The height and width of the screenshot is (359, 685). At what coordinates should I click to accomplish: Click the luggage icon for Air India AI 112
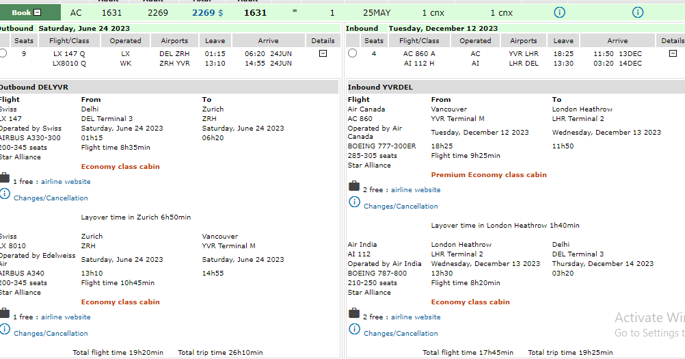coord(354,314)
